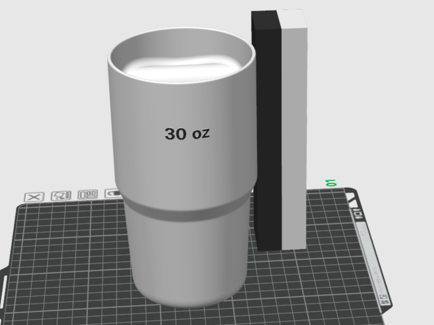Screen dimensions: 434x325
Task: Click the green 01 plate number
Action: (331, 183)
